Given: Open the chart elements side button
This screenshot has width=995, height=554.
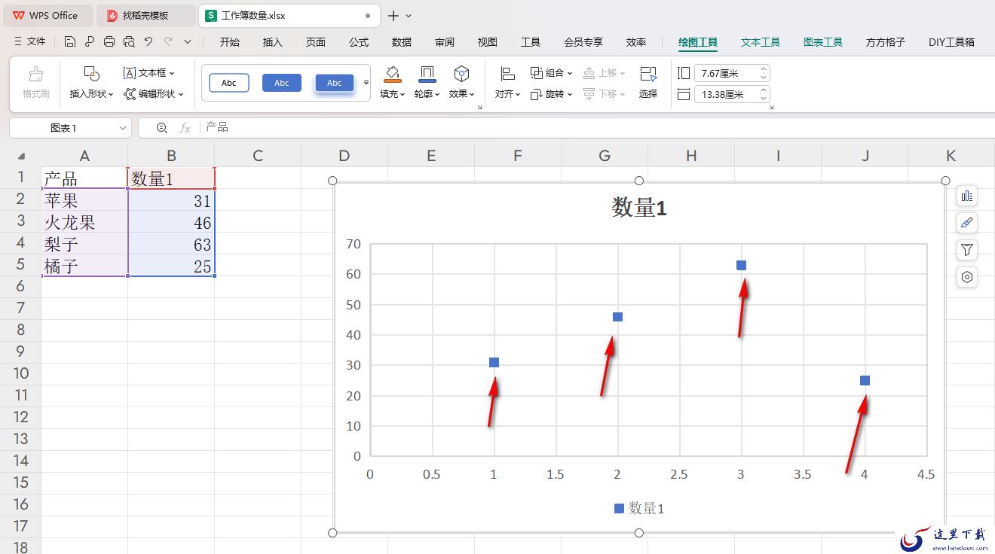Looking at the screenshot, I should pos(967,196).
